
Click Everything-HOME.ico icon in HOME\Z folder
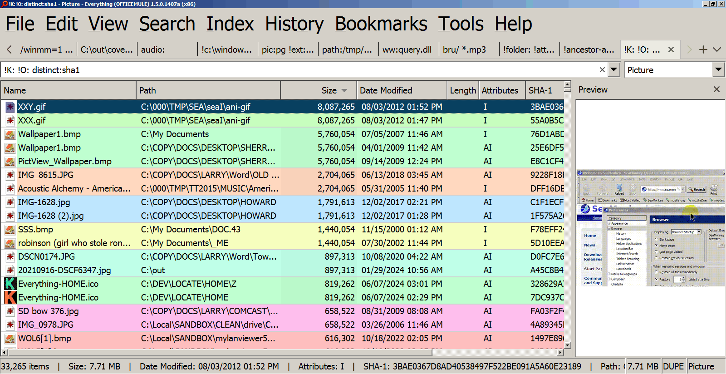click(x=10, y=284)
